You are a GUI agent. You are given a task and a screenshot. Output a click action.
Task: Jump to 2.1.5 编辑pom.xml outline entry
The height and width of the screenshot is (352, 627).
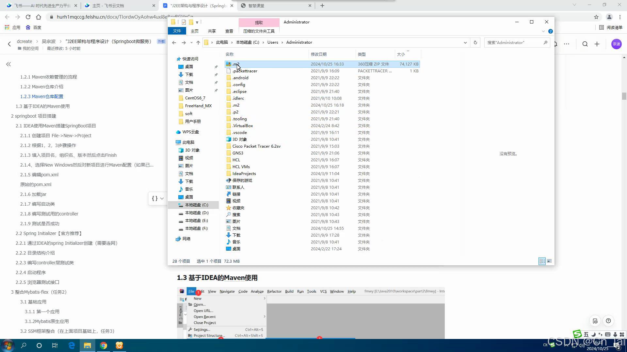tap(39, 175)
